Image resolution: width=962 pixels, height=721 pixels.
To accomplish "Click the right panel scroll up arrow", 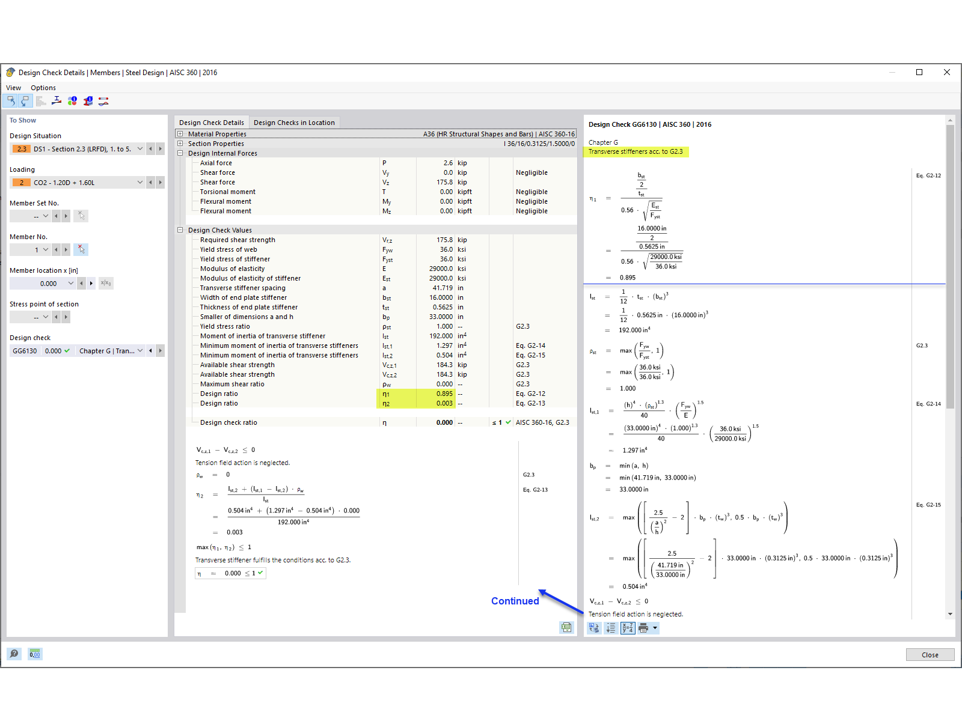I will click(950, 120).
